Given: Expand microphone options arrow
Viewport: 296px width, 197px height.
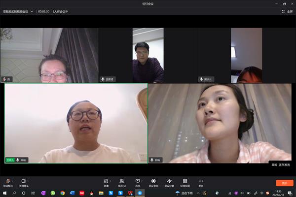Looking at the screenshot, I should tap(13, 181).
